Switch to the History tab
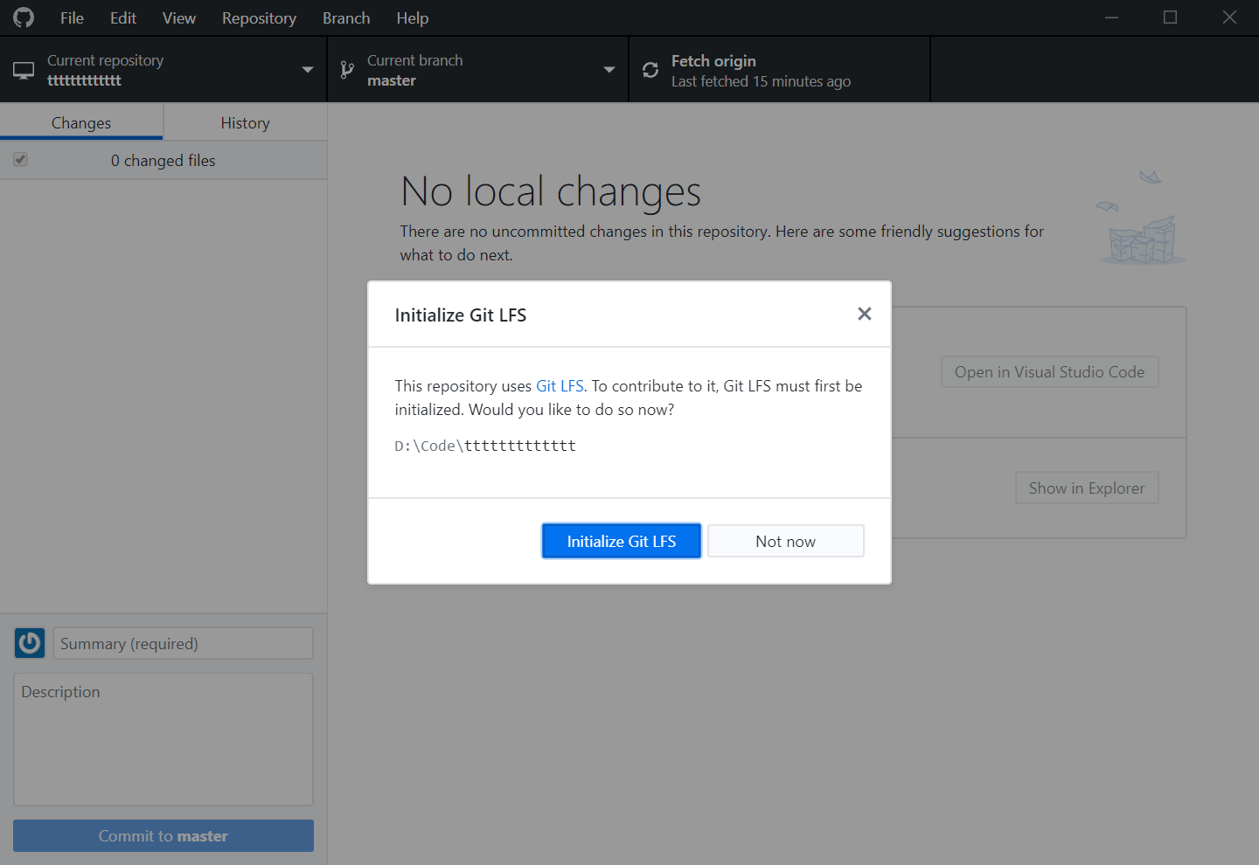 (x=246, y=122)
